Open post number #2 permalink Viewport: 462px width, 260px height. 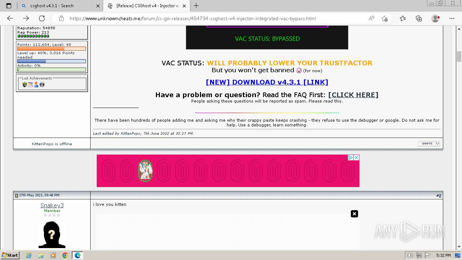439,195
